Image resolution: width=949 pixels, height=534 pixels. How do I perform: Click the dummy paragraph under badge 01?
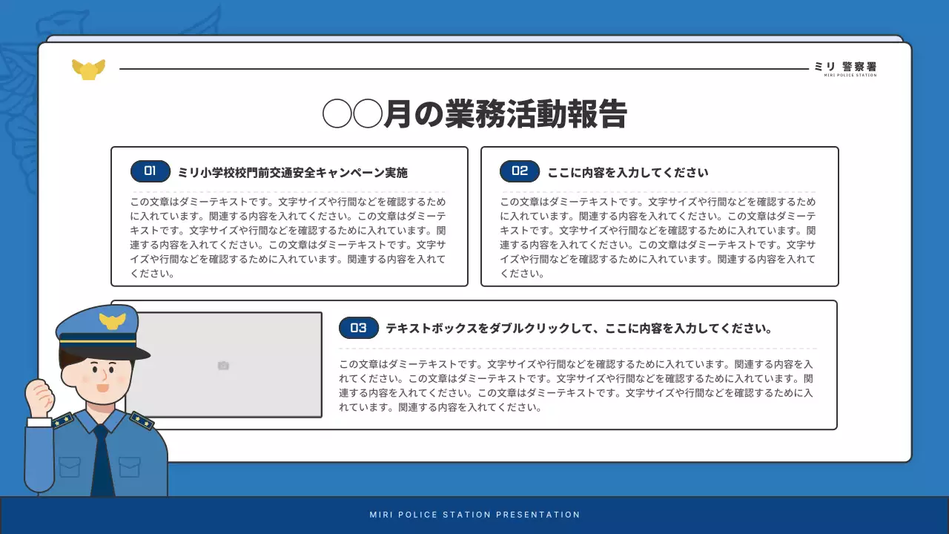point(288,237)
